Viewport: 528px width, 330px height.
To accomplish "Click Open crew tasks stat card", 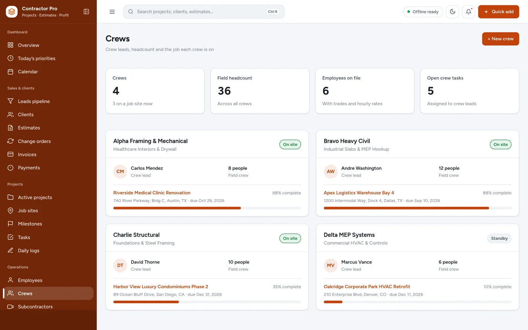I will click(470, 91).
